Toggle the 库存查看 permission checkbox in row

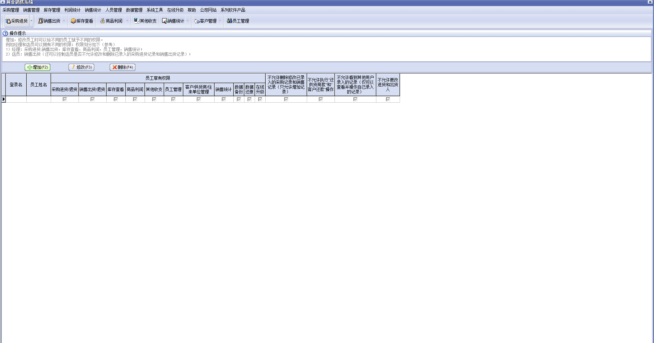116,99
